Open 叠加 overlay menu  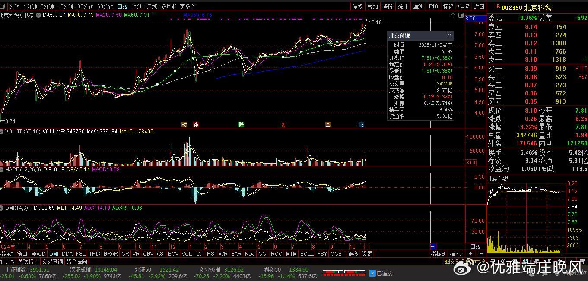tap(373, 6)
